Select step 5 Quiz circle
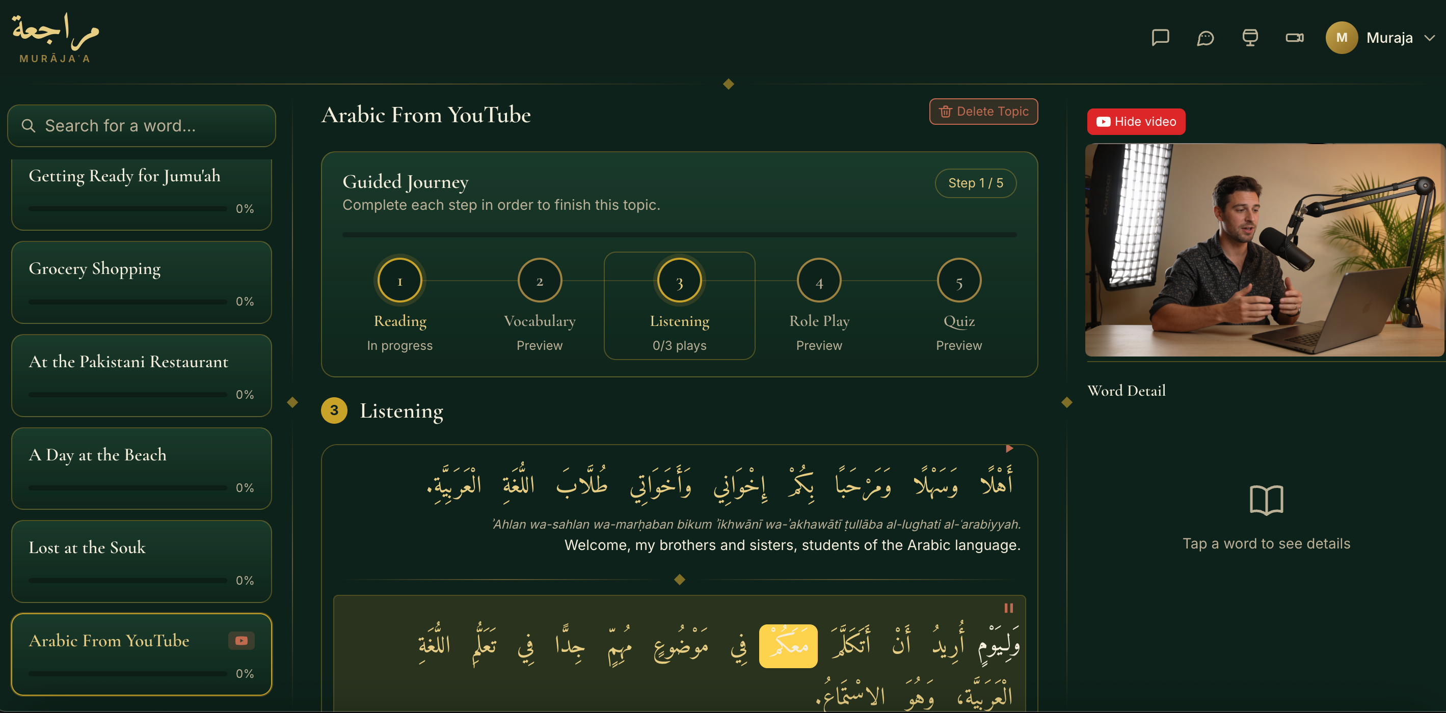1446x713 pixels. point(959,281)
